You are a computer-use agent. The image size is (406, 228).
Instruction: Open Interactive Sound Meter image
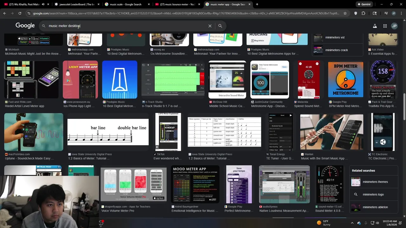(227, 79)
